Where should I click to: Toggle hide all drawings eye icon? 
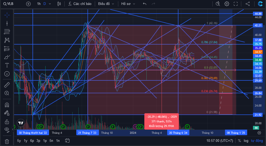(7, 130)
